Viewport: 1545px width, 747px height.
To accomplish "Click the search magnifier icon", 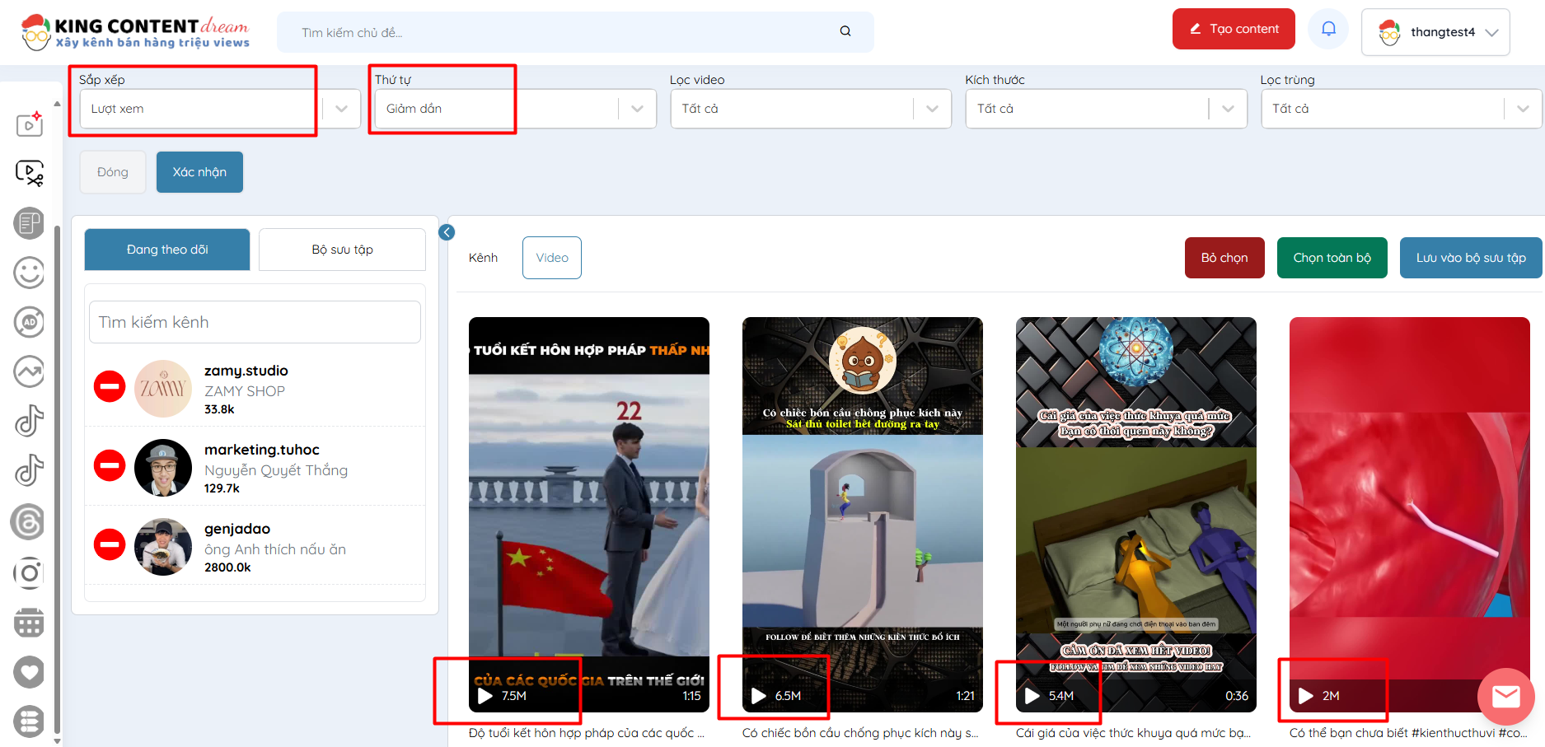I will [845, 31].
